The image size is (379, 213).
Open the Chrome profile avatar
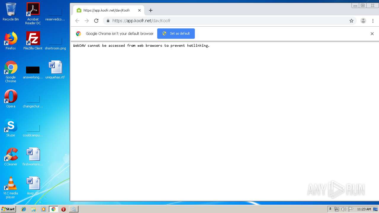(x=363, y=21)
